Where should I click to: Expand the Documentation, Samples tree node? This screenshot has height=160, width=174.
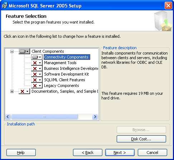coord(12,91)
